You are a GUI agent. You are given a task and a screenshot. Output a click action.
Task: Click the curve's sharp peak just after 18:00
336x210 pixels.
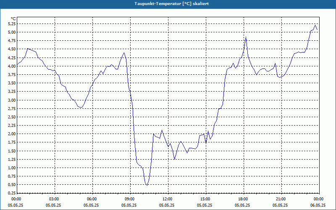click(x=246, y=37)
